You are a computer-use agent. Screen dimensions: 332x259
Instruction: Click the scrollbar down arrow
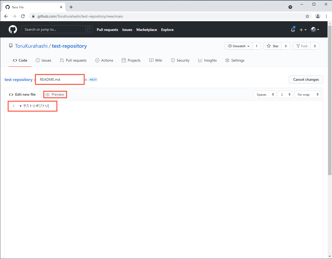pyautogui.click(x=330, y=256)
